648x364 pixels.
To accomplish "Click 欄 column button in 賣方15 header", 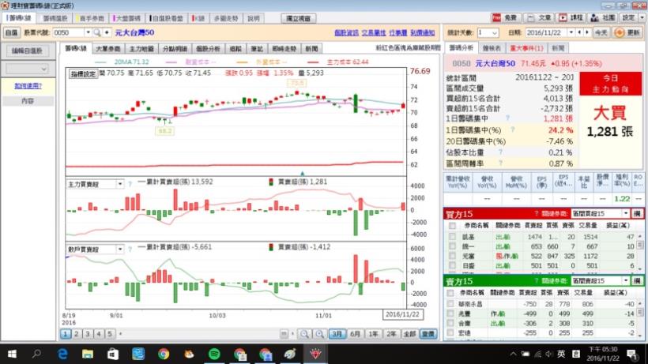I will click(637, 280).
